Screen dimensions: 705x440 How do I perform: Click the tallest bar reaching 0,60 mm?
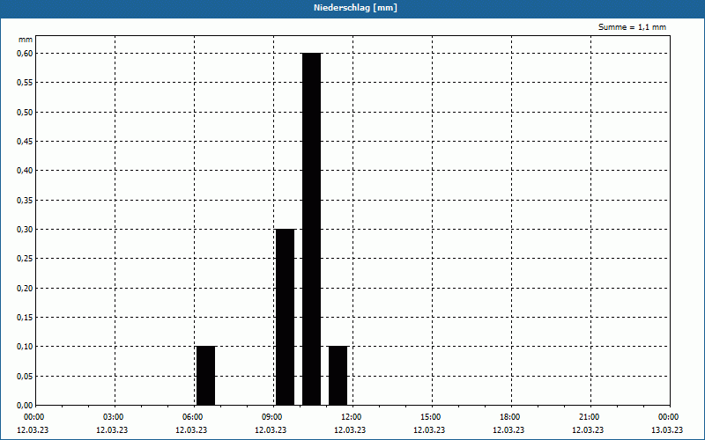[x=312, y=229]
